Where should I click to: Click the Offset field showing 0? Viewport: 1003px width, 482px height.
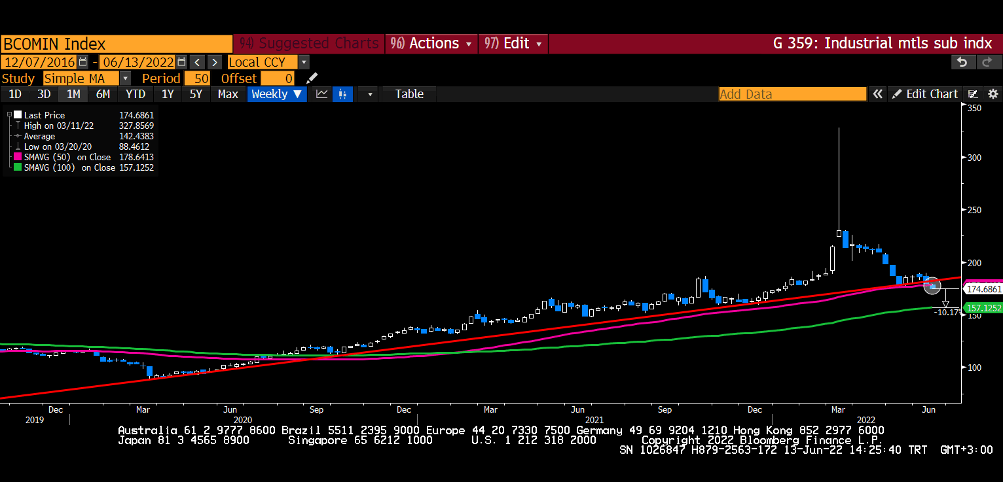tap(278, 78)
